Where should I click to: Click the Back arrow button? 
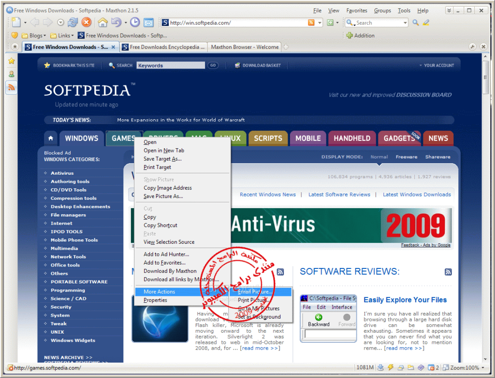[35, 22]
